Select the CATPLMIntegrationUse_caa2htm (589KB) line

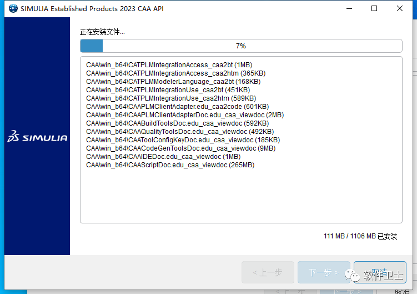(171, 98)
